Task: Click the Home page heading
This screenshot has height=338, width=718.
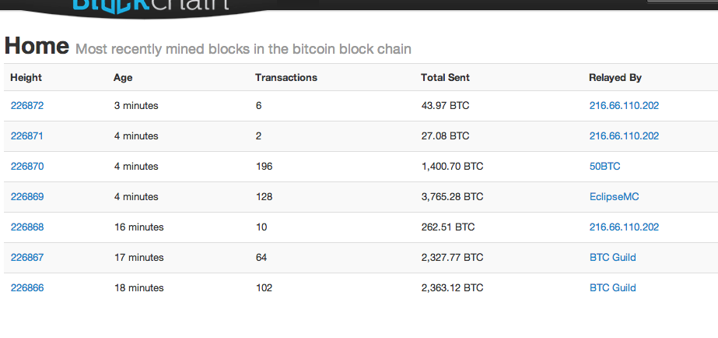Action: coord(37,46)
